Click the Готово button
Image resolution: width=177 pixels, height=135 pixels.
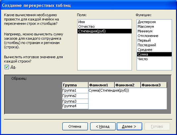[157, 126]
